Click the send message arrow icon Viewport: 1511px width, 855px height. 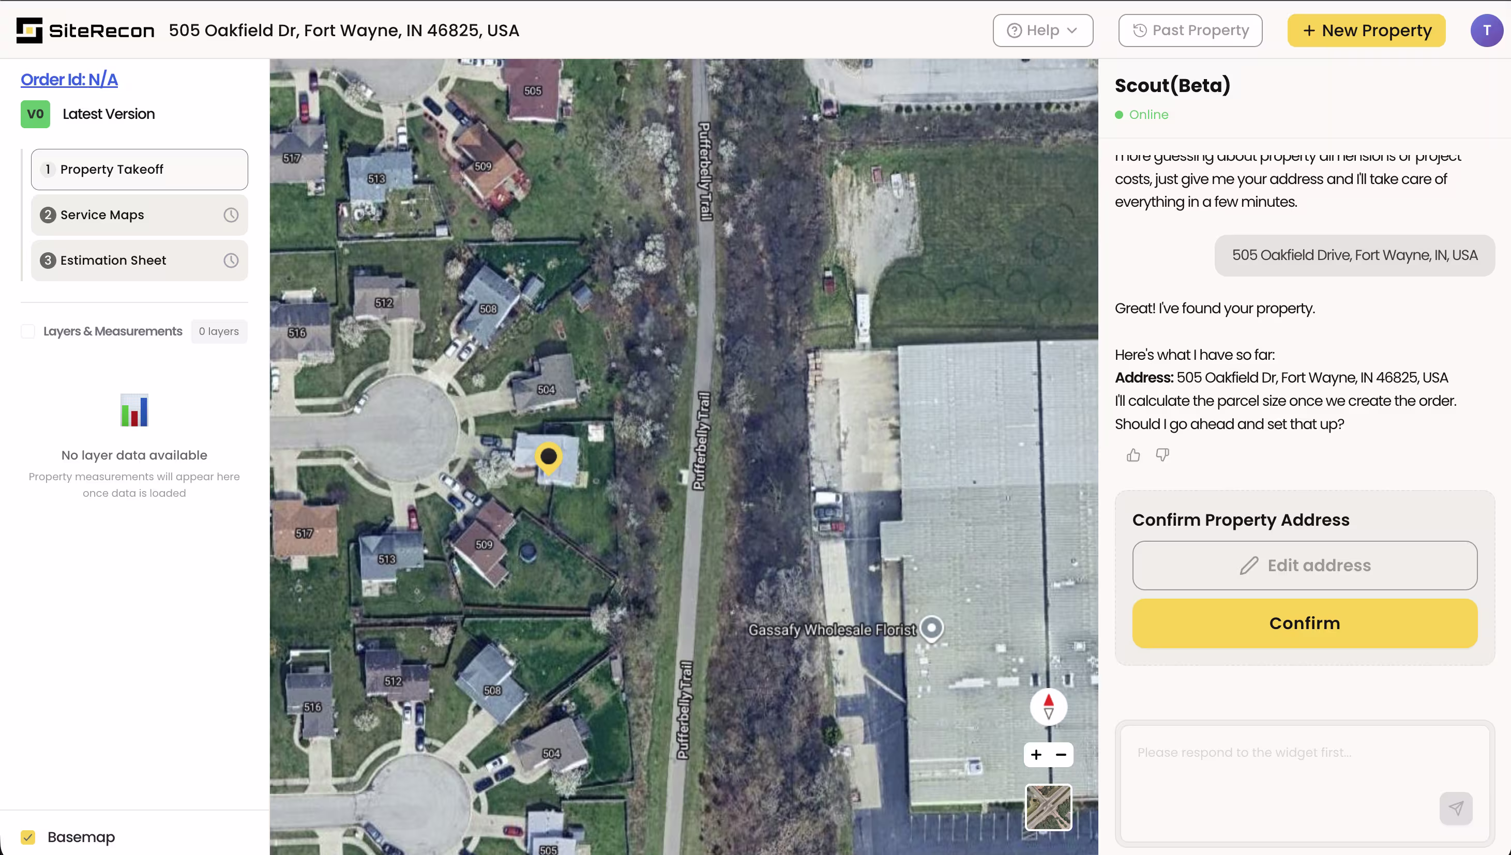[x=1455, y=808]
